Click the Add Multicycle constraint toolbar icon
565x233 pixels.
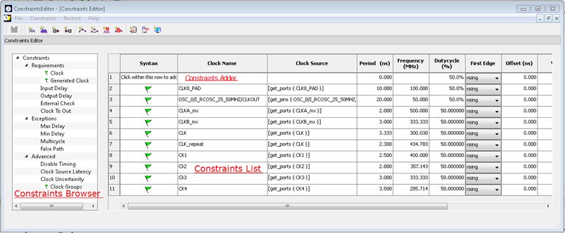(107, 30)
